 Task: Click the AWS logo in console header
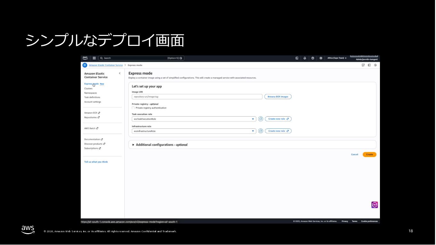coord(85,58)
